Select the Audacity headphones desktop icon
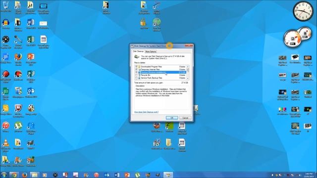Image resolution: width=317 pixels, height=178 pixels. [x=5, y=24]
